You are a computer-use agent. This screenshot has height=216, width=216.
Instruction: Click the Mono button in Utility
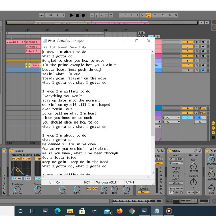pyautogui.click(x=176, y=183)
